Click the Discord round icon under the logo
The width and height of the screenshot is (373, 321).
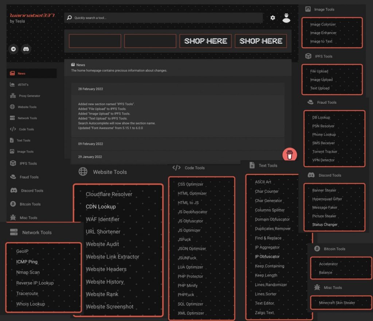click(26, 49)
